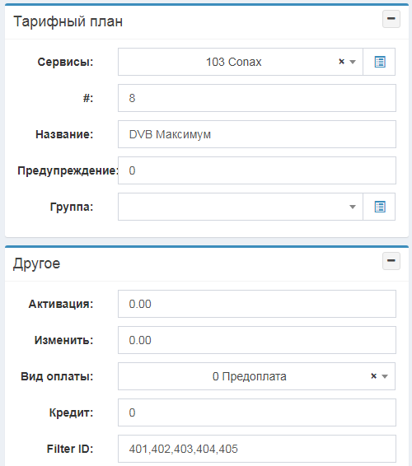
Task: Expand the Группа dropdown arrow
Action: coord(353,207)
